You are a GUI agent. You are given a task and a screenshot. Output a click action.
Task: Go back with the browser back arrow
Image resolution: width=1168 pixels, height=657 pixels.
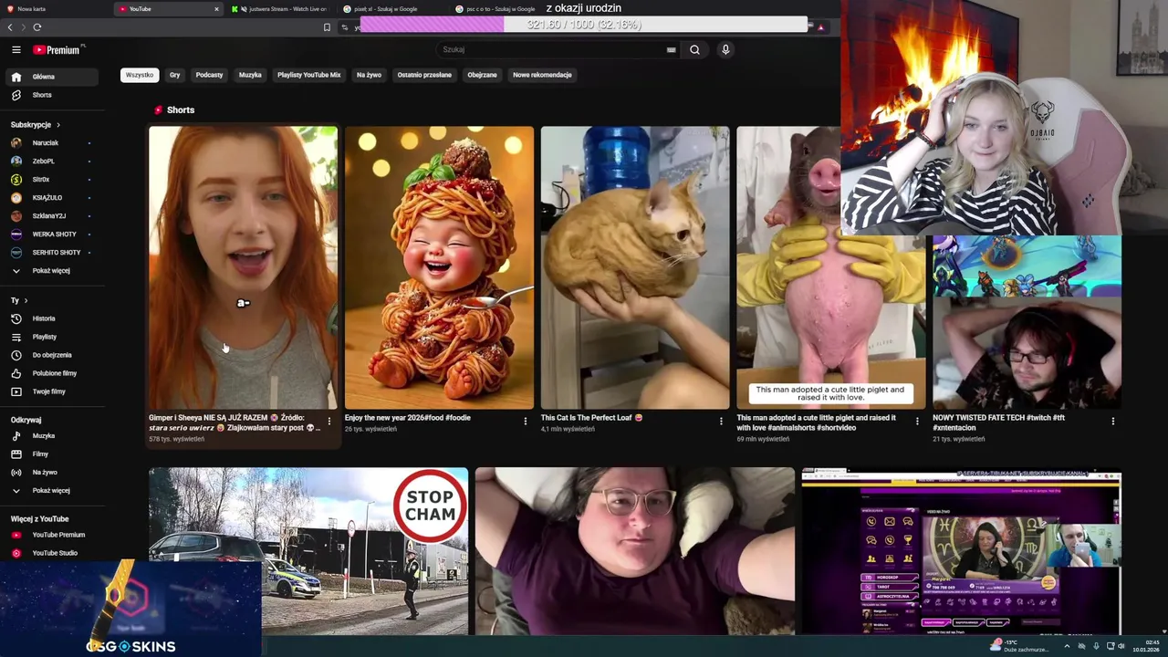click(10, 27)
